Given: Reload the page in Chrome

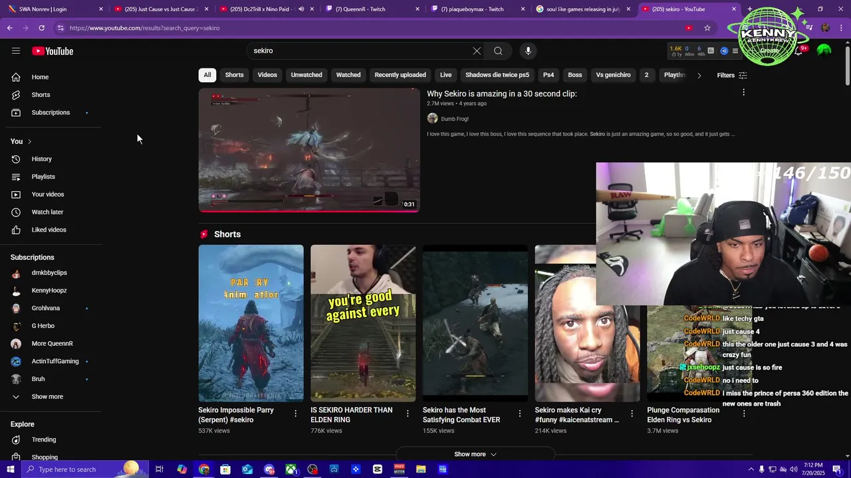Looking at the screenshot, I should (x=41, y=28).
